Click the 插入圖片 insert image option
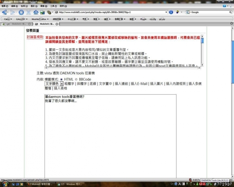 (x=156, y=84)
